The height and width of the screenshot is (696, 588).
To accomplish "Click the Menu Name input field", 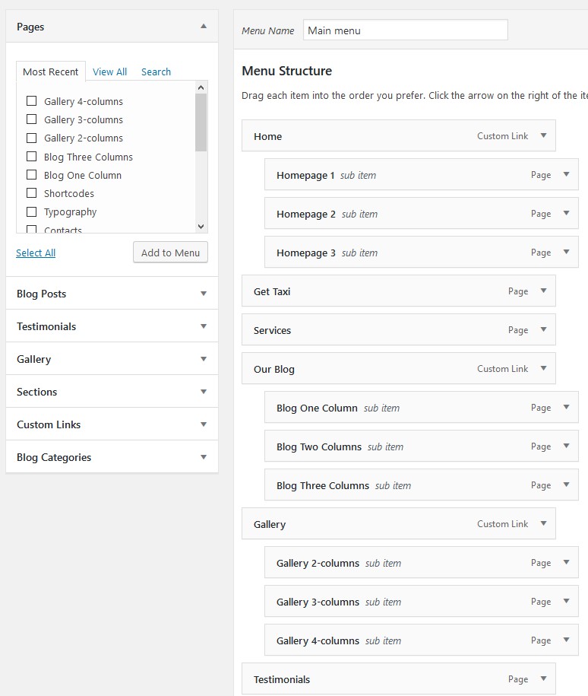I will (406, 30).
